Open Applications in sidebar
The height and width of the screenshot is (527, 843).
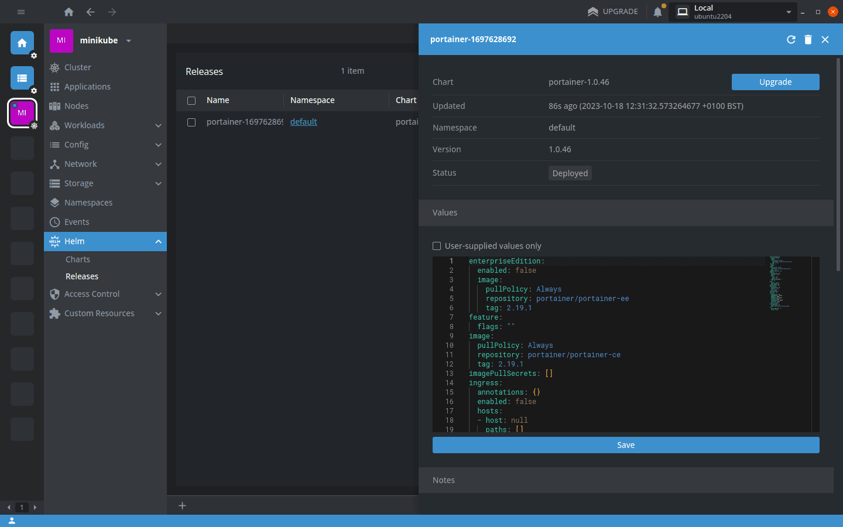tap(105, 87)
